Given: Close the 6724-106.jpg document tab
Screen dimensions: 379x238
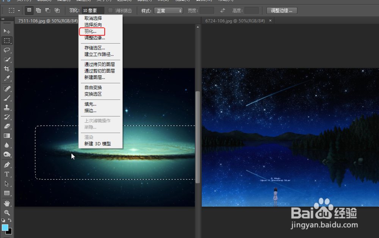Looking at the screenshot, I should coord(270,20).
